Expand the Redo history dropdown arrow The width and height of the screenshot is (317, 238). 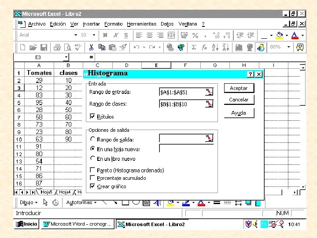159,47
